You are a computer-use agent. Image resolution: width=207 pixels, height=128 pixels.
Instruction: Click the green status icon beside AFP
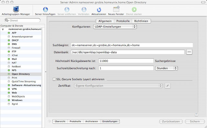point(9,33)
